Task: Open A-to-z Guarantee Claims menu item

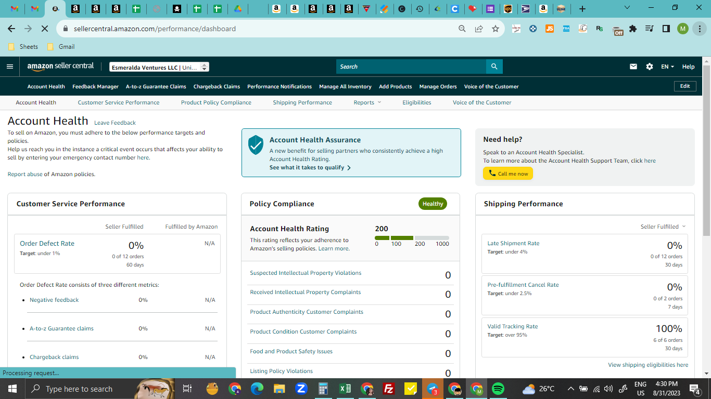Action: coord(156,86)
